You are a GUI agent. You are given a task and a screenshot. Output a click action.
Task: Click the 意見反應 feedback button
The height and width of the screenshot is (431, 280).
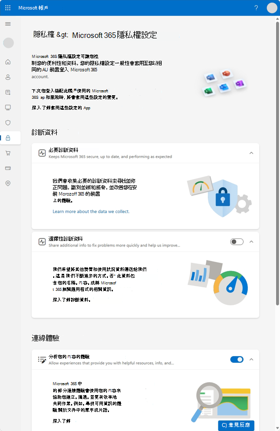coord(236,425)
